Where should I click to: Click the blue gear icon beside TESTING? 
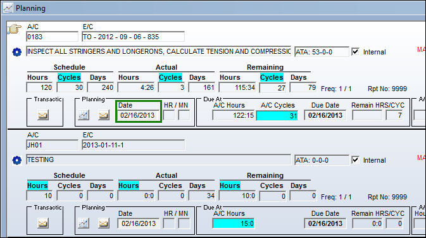(x=17, y=160)
